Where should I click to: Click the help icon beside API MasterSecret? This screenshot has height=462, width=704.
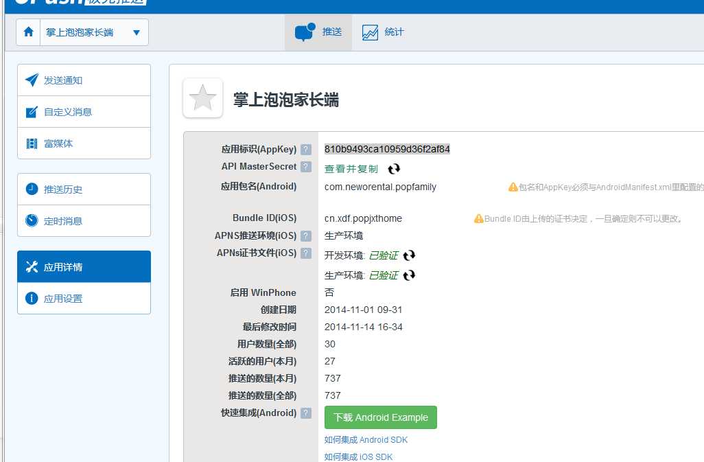point(306,167)
